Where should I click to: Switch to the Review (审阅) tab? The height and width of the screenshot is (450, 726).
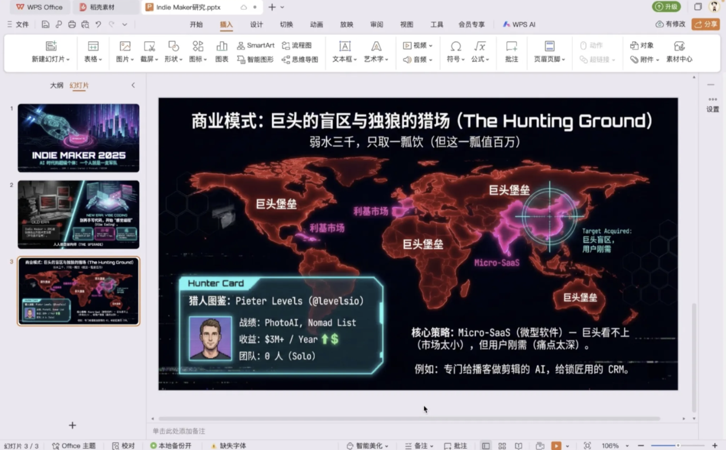tap(377, 25)
